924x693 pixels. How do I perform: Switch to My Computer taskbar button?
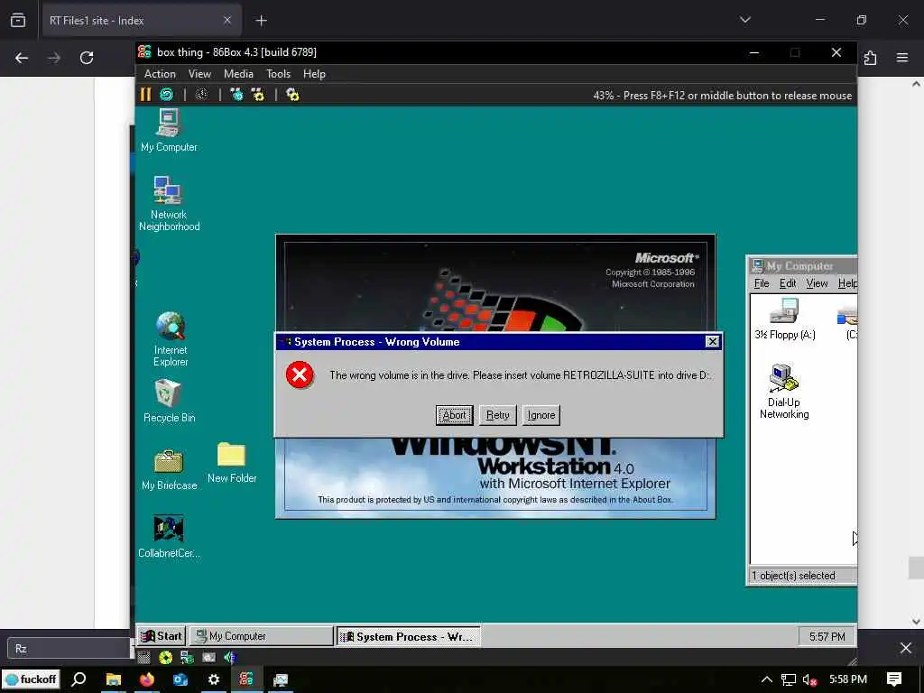coord(262,636)
